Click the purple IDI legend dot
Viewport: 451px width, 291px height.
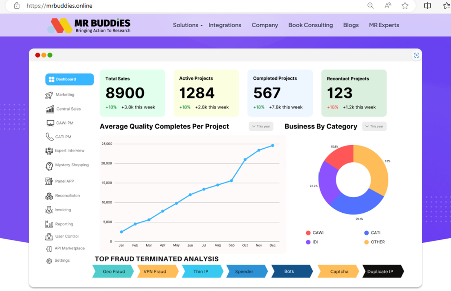coord(308,242)
